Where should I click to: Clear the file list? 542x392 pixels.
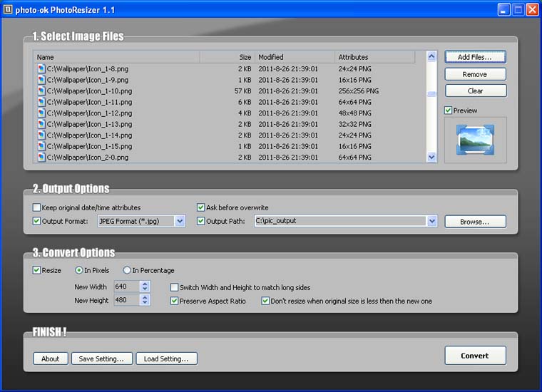[x=475, y=91]
